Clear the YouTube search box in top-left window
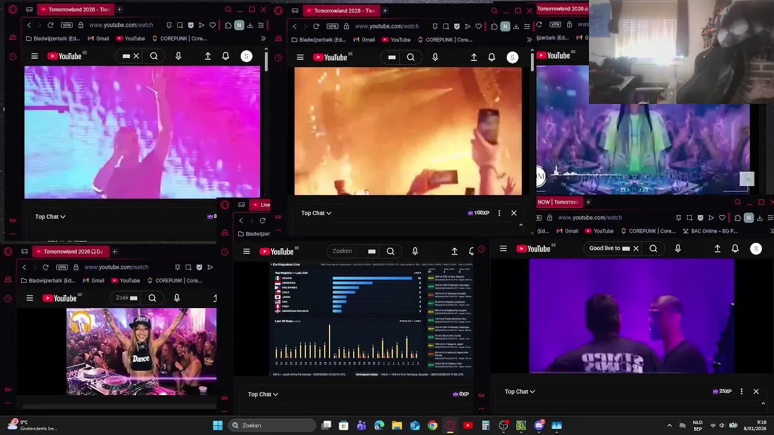This screenshot has width=774, height=435. tap(136, 56)
